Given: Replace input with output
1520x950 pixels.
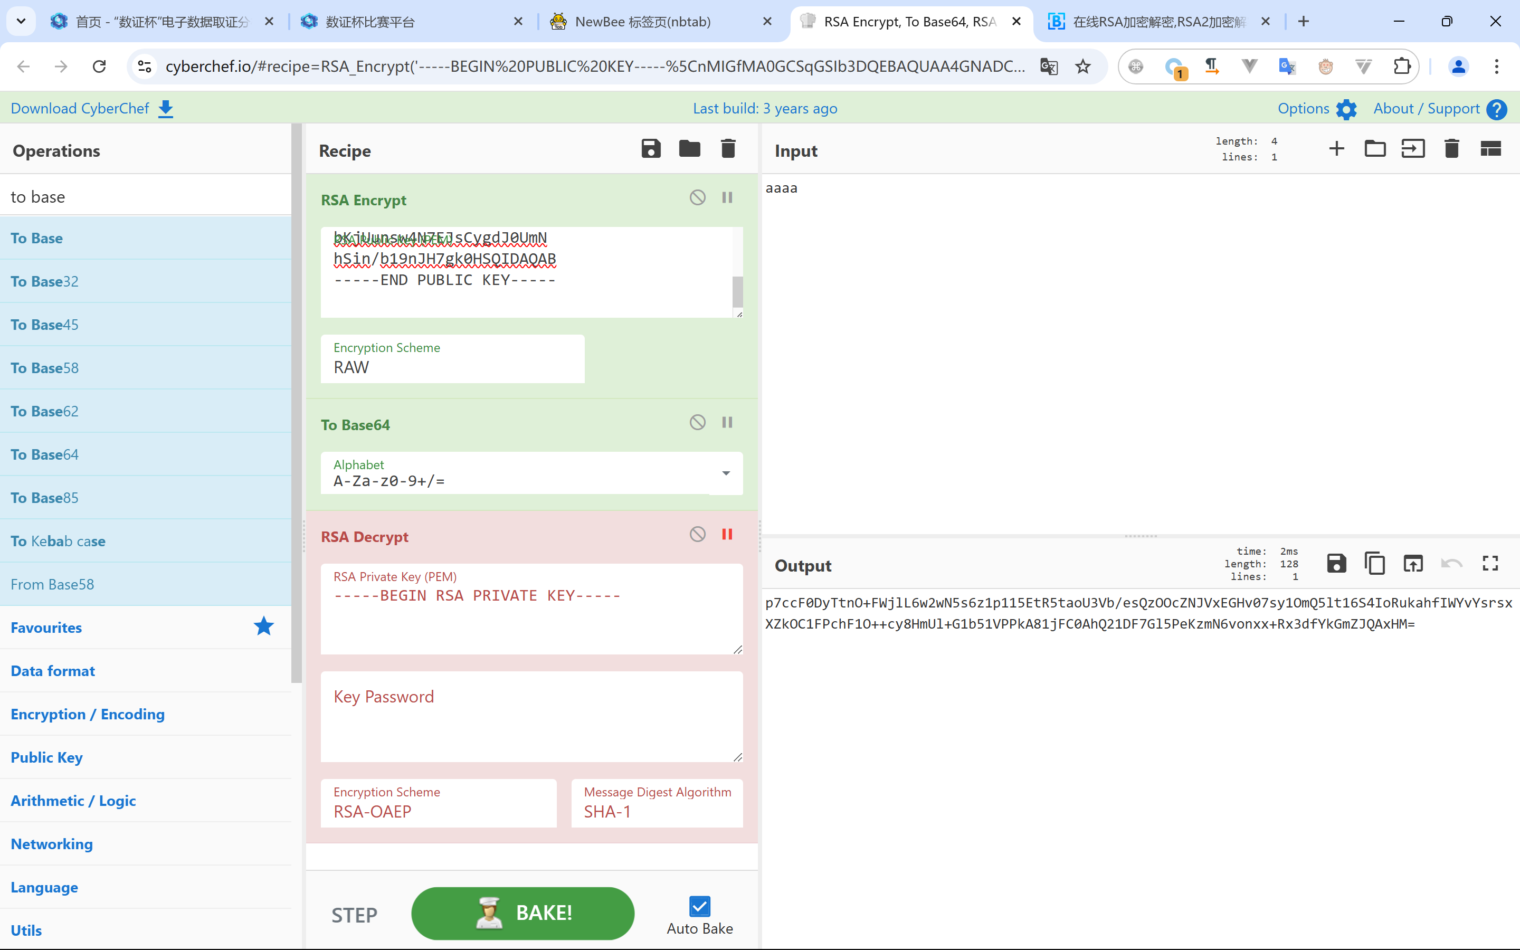Looking at the screenshot, I should pos(1412,564).
